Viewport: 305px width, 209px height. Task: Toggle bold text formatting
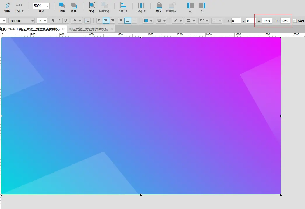coord(52,21)
